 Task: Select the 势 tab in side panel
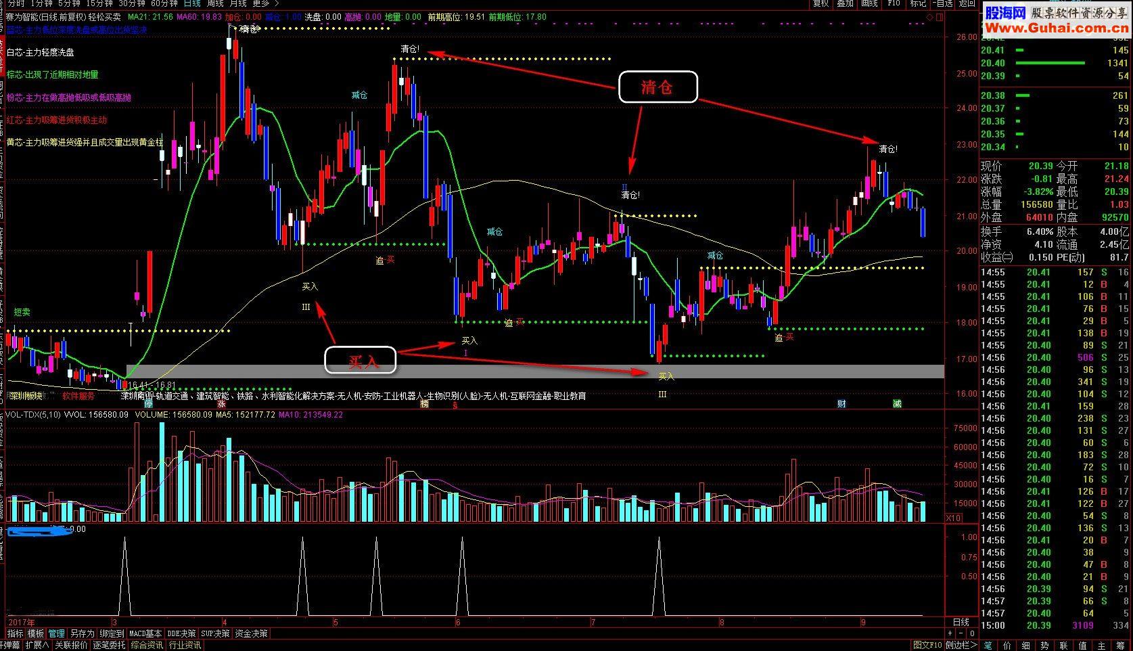point(1045,646)
